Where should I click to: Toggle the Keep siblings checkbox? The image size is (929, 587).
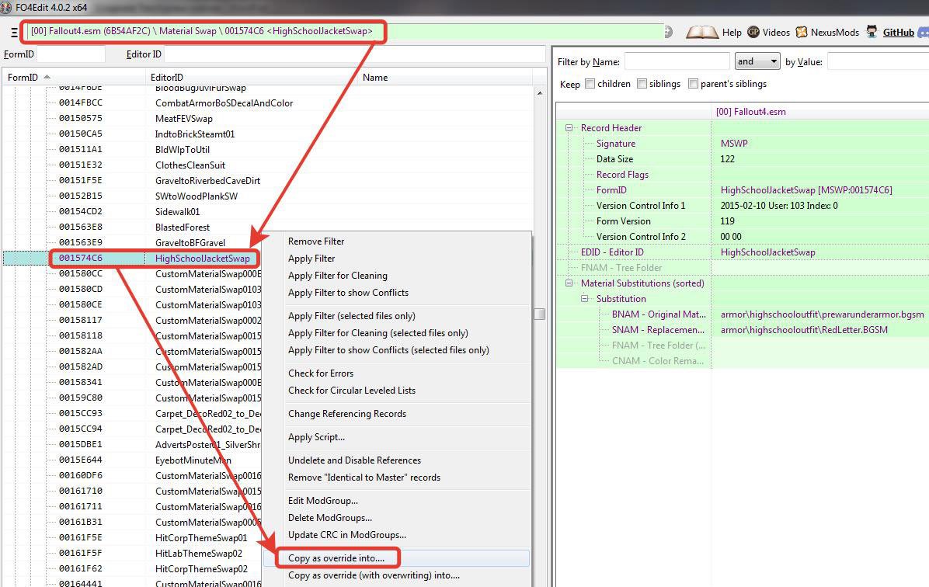click(x=643, y=84)
